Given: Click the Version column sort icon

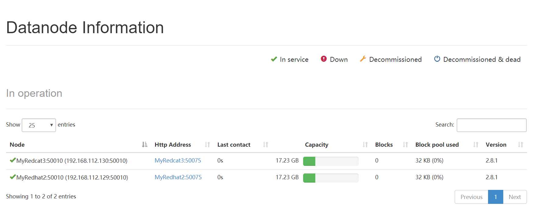Looking at the screenshot, I should [x=521, y=145].
